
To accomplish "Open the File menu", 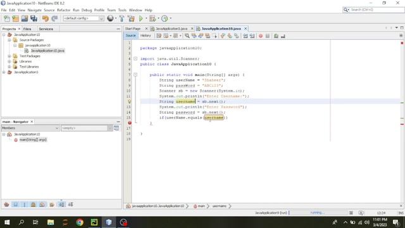I will [4, 10].
